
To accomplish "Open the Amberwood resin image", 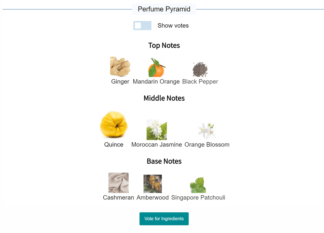I will 153,184.
